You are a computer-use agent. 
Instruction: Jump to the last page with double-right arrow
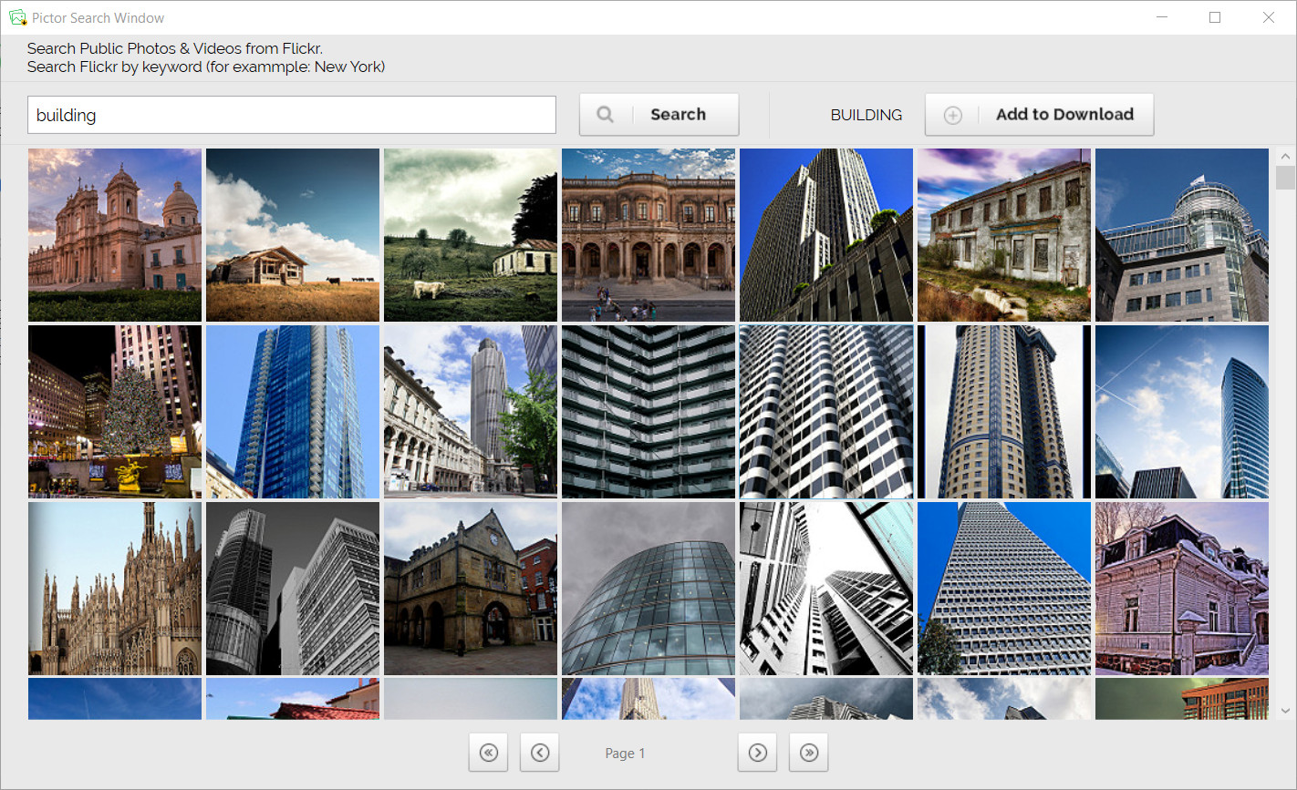809,753
